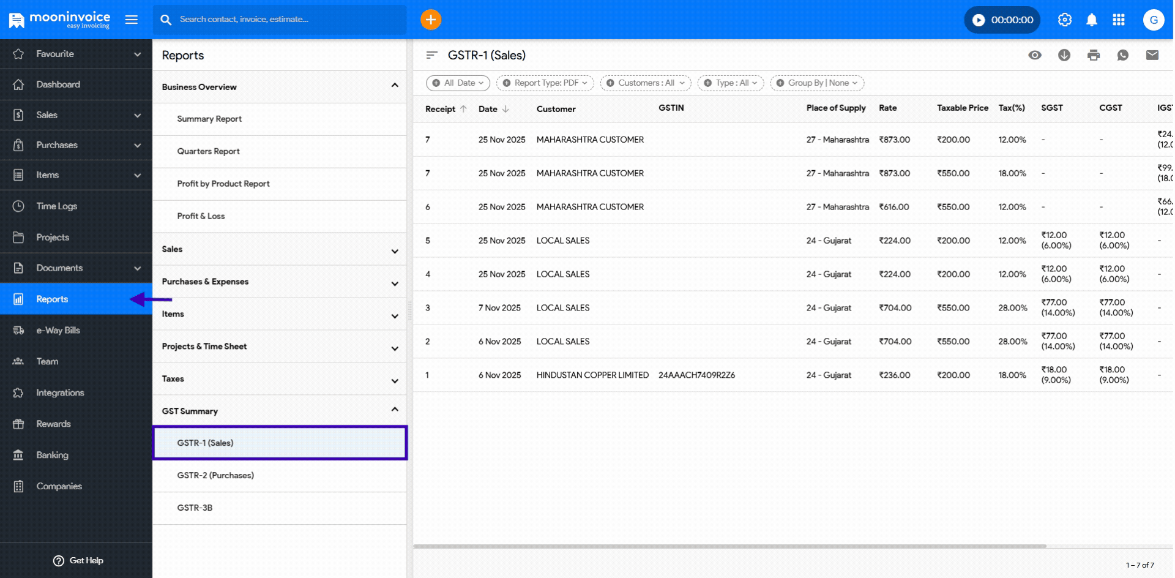Screen dimensions: 1175x578
Task: Open Projects in the sidebar
Action: point(76,238)
